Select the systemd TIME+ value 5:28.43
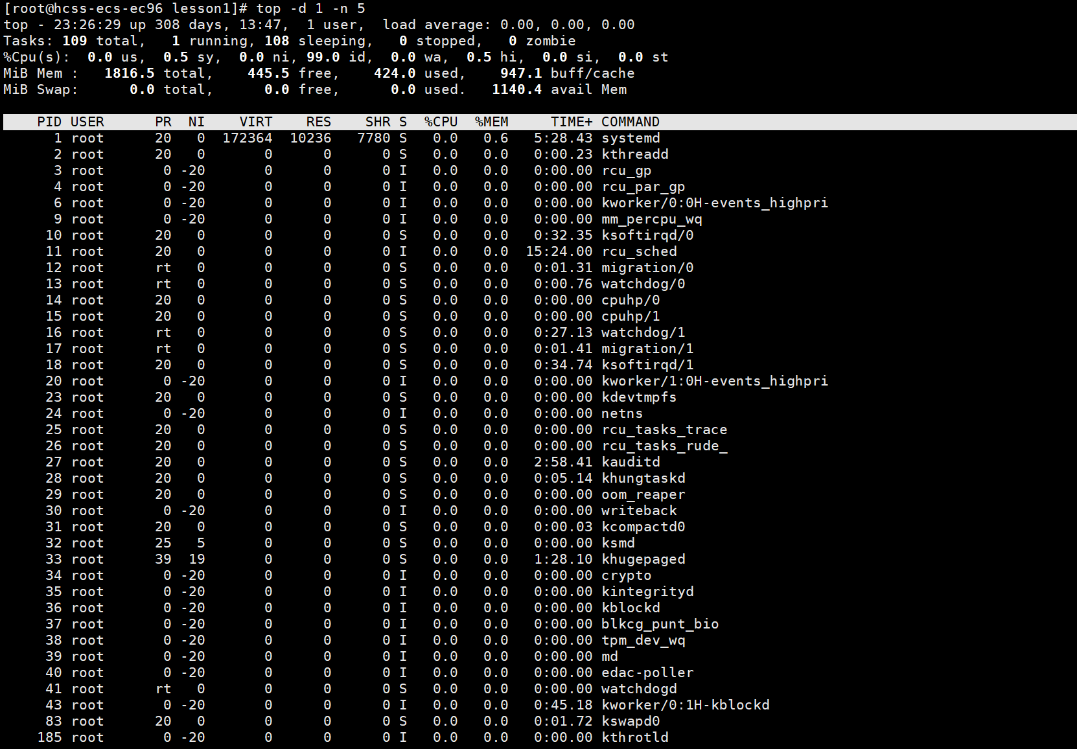Image resolution: width=1077 pixels, height=749 pixels. tap(563, 138)
